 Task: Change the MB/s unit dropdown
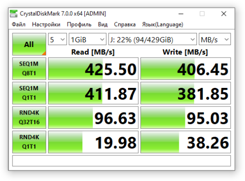click(214, 39)
